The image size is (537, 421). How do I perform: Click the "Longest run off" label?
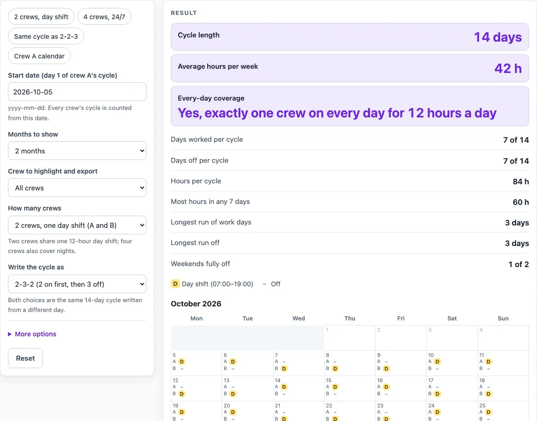[x=195, y=242]
